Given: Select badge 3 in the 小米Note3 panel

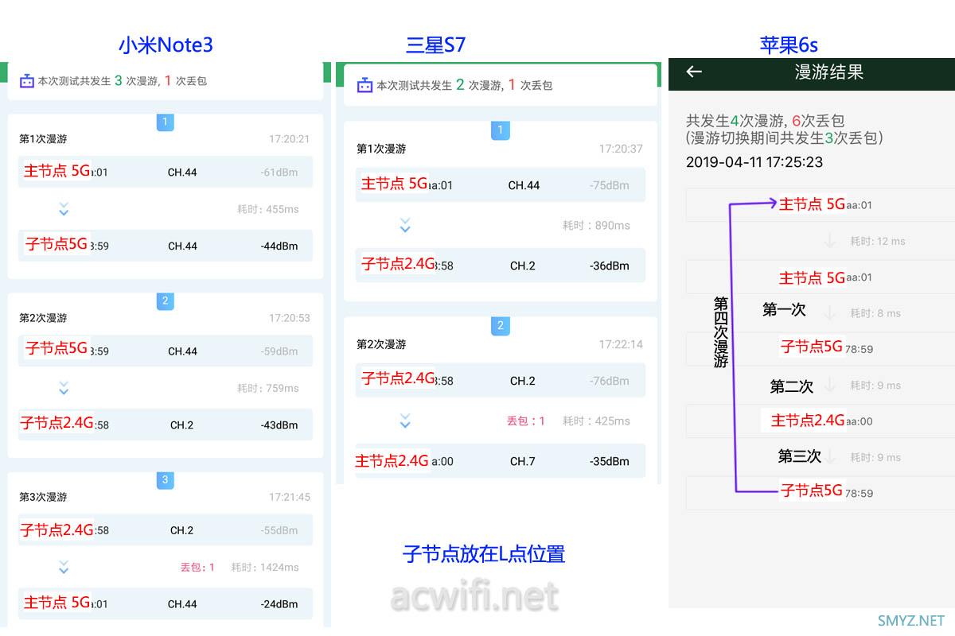Looking at the screenshot, I should [x=165, y=479].
